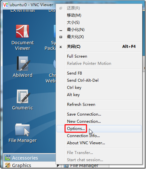Open New Connection... menu item

click(99, 121)
